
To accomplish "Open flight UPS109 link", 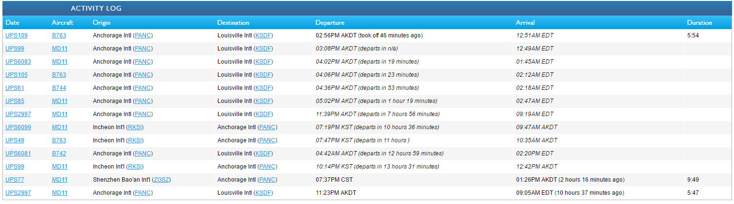I will [x=16, y=35].
